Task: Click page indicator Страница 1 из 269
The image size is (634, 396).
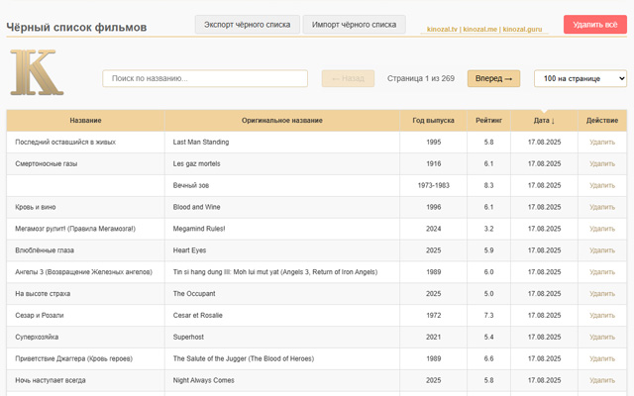Action: click(x=421, y=78)
